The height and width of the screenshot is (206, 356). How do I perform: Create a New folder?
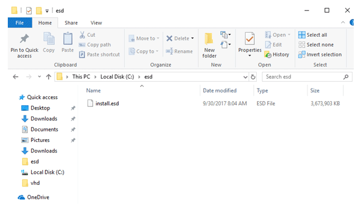point(209,46)
